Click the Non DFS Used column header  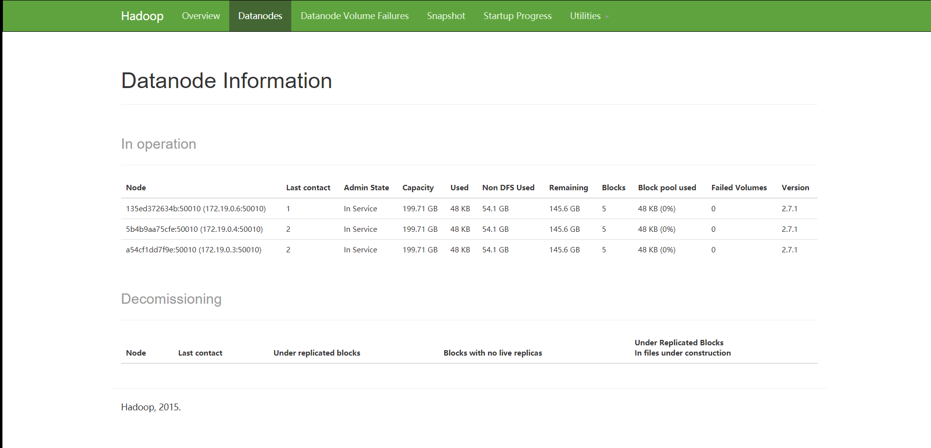(508, 188)
